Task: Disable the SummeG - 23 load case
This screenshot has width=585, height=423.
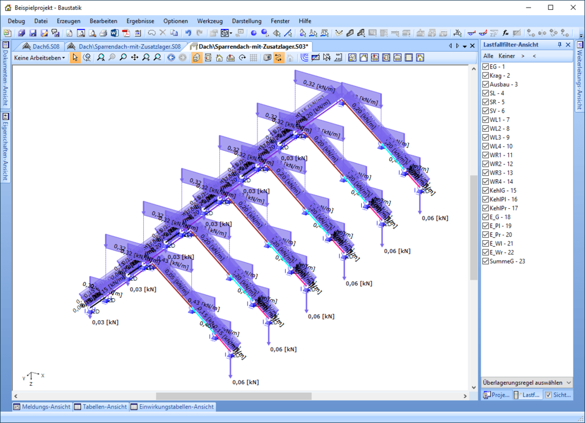Action: [x=486, y=261]
